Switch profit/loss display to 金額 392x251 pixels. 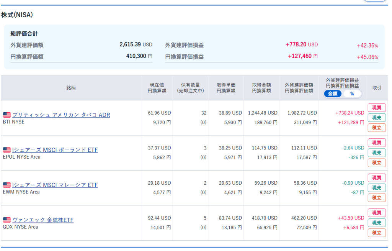(332, 94)
